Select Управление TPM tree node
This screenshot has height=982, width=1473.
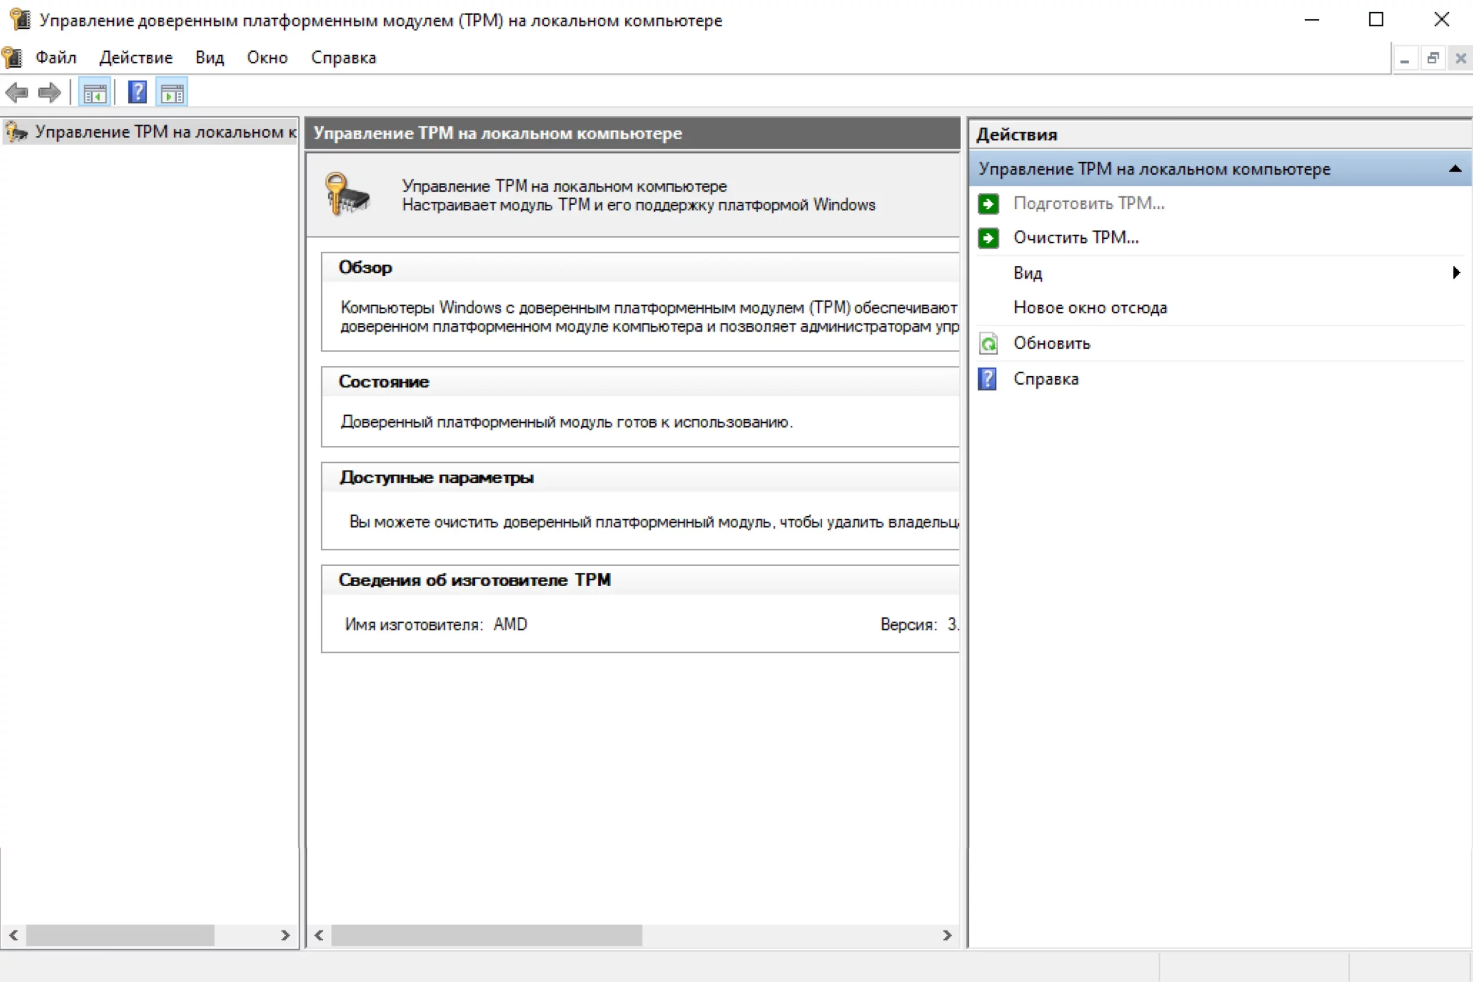(x=163, y=132)
